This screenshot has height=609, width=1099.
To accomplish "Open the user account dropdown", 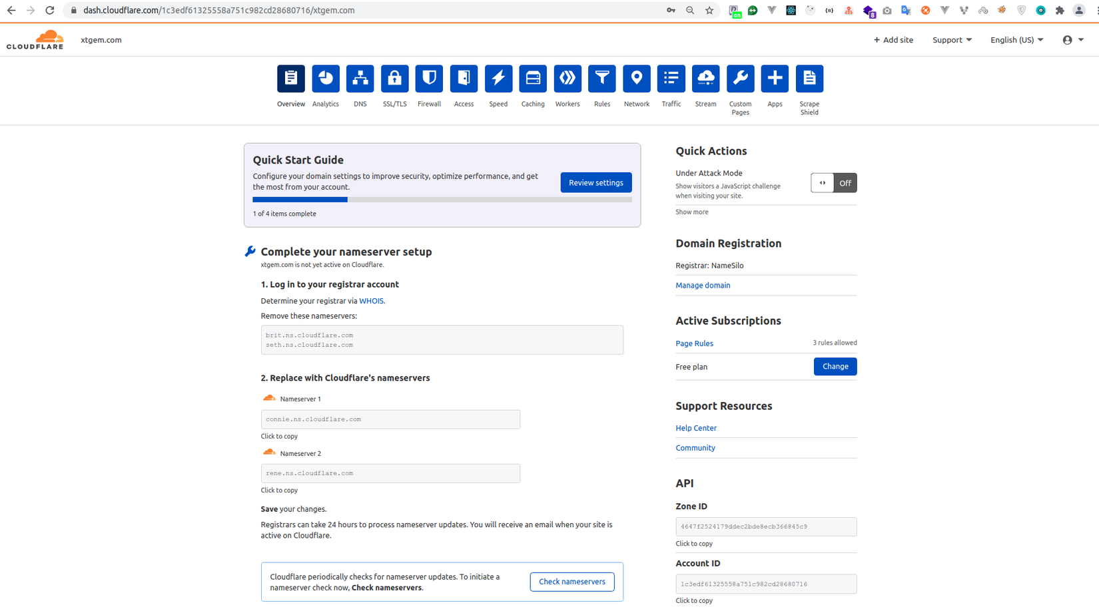I will click(1072, 40).
